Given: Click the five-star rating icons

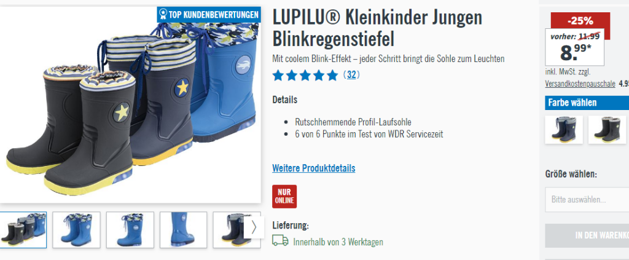Looking at the screenshot, I should [305, 76].
